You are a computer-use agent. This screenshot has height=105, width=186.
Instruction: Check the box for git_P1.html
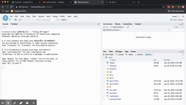point(104,81)
